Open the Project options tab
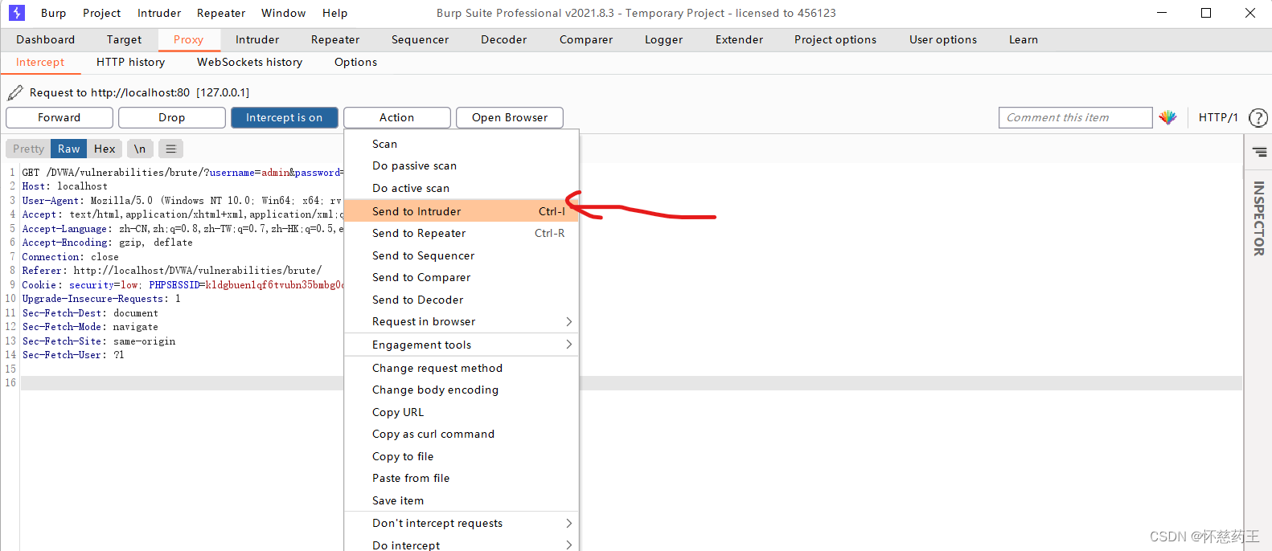Screen dimensions: 1272x551 coord(835,39)
